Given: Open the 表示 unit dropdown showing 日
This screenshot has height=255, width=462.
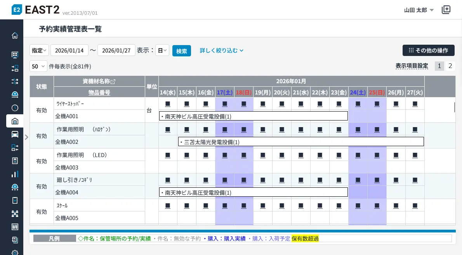Looking at the screenshot, I should 162,51.
